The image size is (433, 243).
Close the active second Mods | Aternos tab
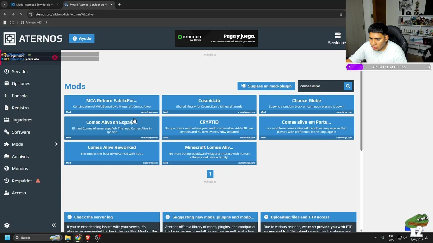click(111, 5)
